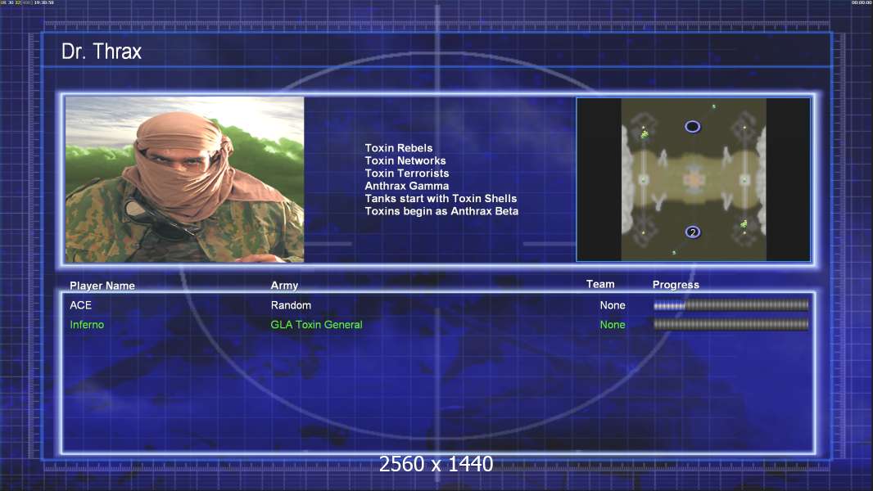Click Tanks start with Toxin Shells text
Image resolution: width=873 pixels, height=491 pixels.
pos(441,199)
